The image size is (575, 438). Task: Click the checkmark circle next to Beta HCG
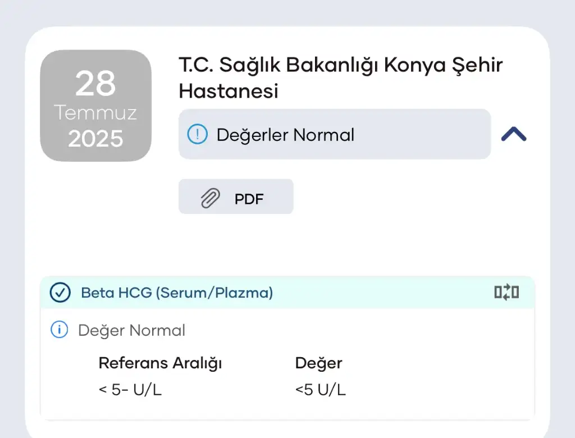point(60,293)
